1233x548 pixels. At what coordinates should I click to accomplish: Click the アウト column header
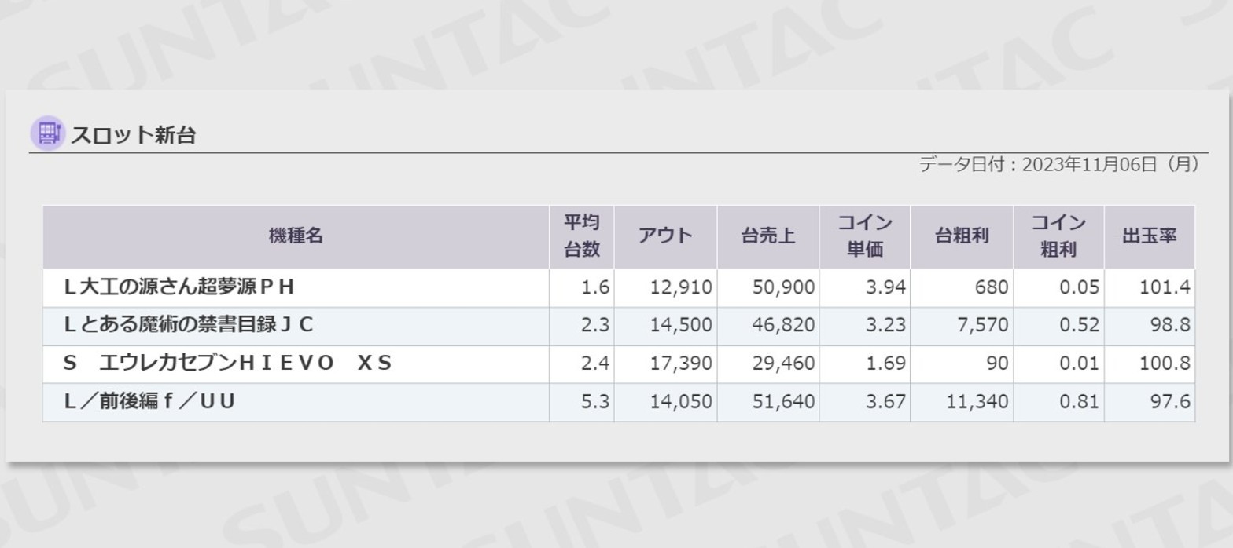pyautogui.click(x=665, y=236)
